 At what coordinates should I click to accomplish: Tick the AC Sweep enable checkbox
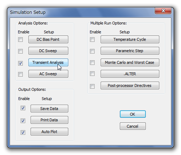pos(20,74)
